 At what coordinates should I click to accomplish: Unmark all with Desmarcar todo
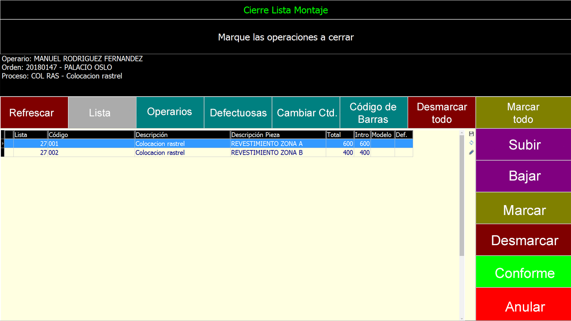441,113
